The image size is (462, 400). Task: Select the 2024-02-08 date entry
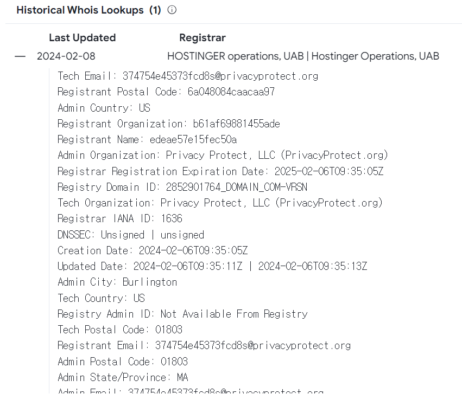(x=66, y=56)
